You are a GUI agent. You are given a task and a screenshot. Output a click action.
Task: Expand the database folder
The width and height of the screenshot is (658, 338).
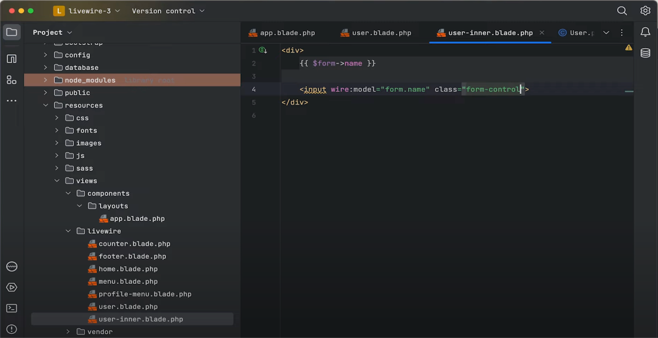[x=45, y=67]
